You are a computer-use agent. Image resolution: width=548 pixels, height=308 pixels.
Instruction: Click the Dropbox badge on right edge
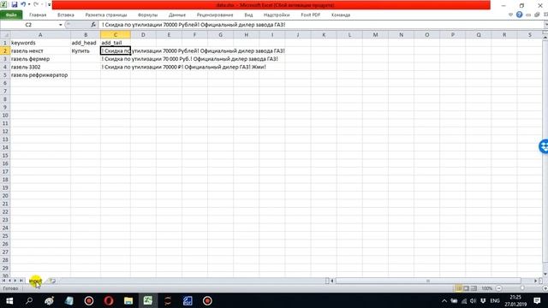click(x=544, y=146)
